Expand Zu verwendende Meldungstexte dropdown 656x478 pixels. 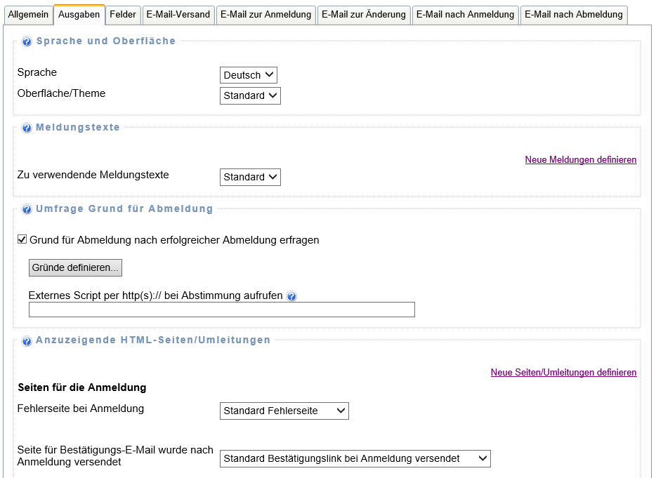pos(250,177)
